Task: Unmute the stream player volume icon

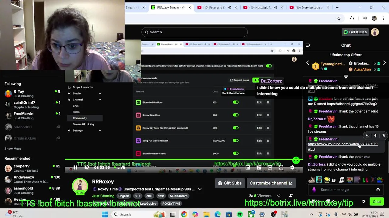Action: [x=87, y=167]
